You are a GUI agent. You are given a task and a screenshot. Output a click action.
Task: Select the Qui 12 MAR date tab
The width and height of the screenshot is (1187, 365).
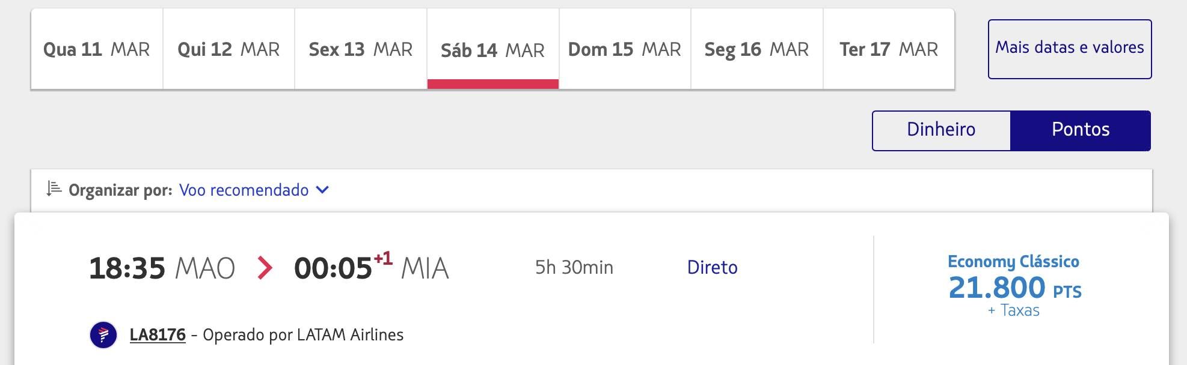[229, 49]
